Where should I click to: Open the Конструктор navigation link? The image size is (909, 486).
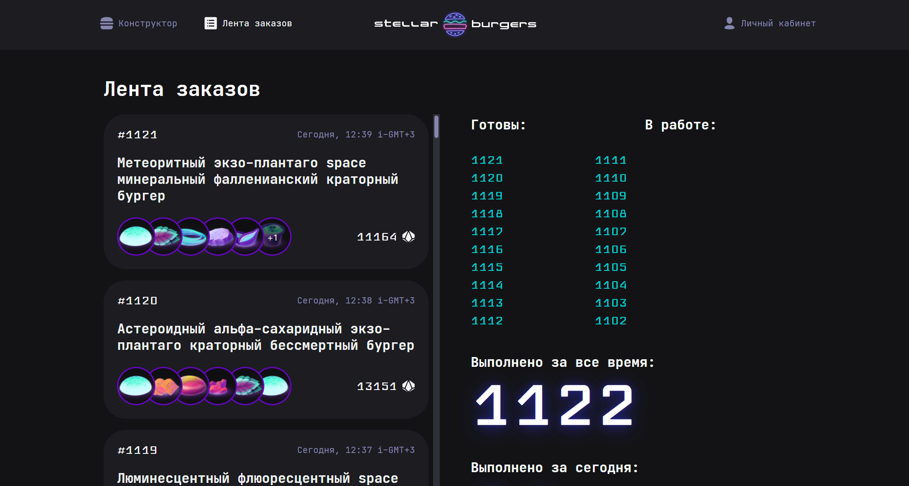click(x=139, y=23)
